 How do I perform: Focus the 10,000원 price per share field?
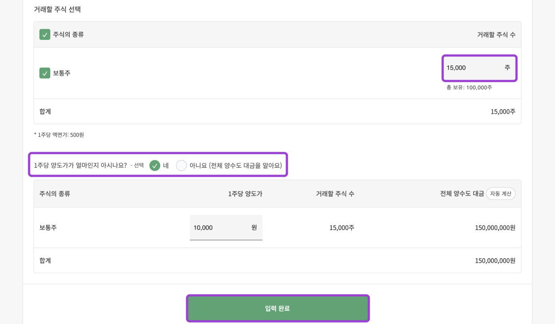(x=219, y=227)
